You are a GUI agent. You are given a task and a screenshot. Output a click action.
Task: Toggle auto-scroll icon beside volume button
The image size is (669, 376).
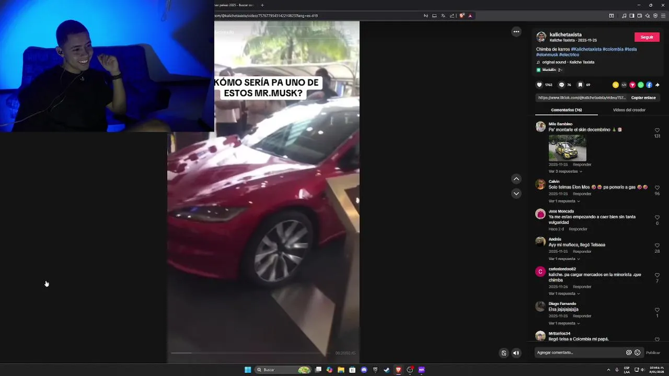[504, 353]
